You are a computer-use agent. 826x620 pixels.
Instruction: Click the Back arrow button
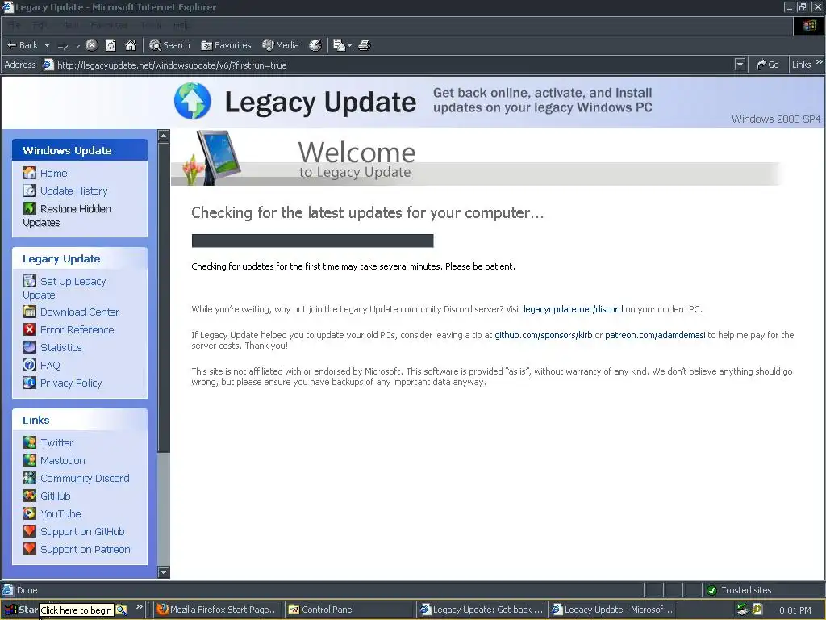tap(22, 45)
